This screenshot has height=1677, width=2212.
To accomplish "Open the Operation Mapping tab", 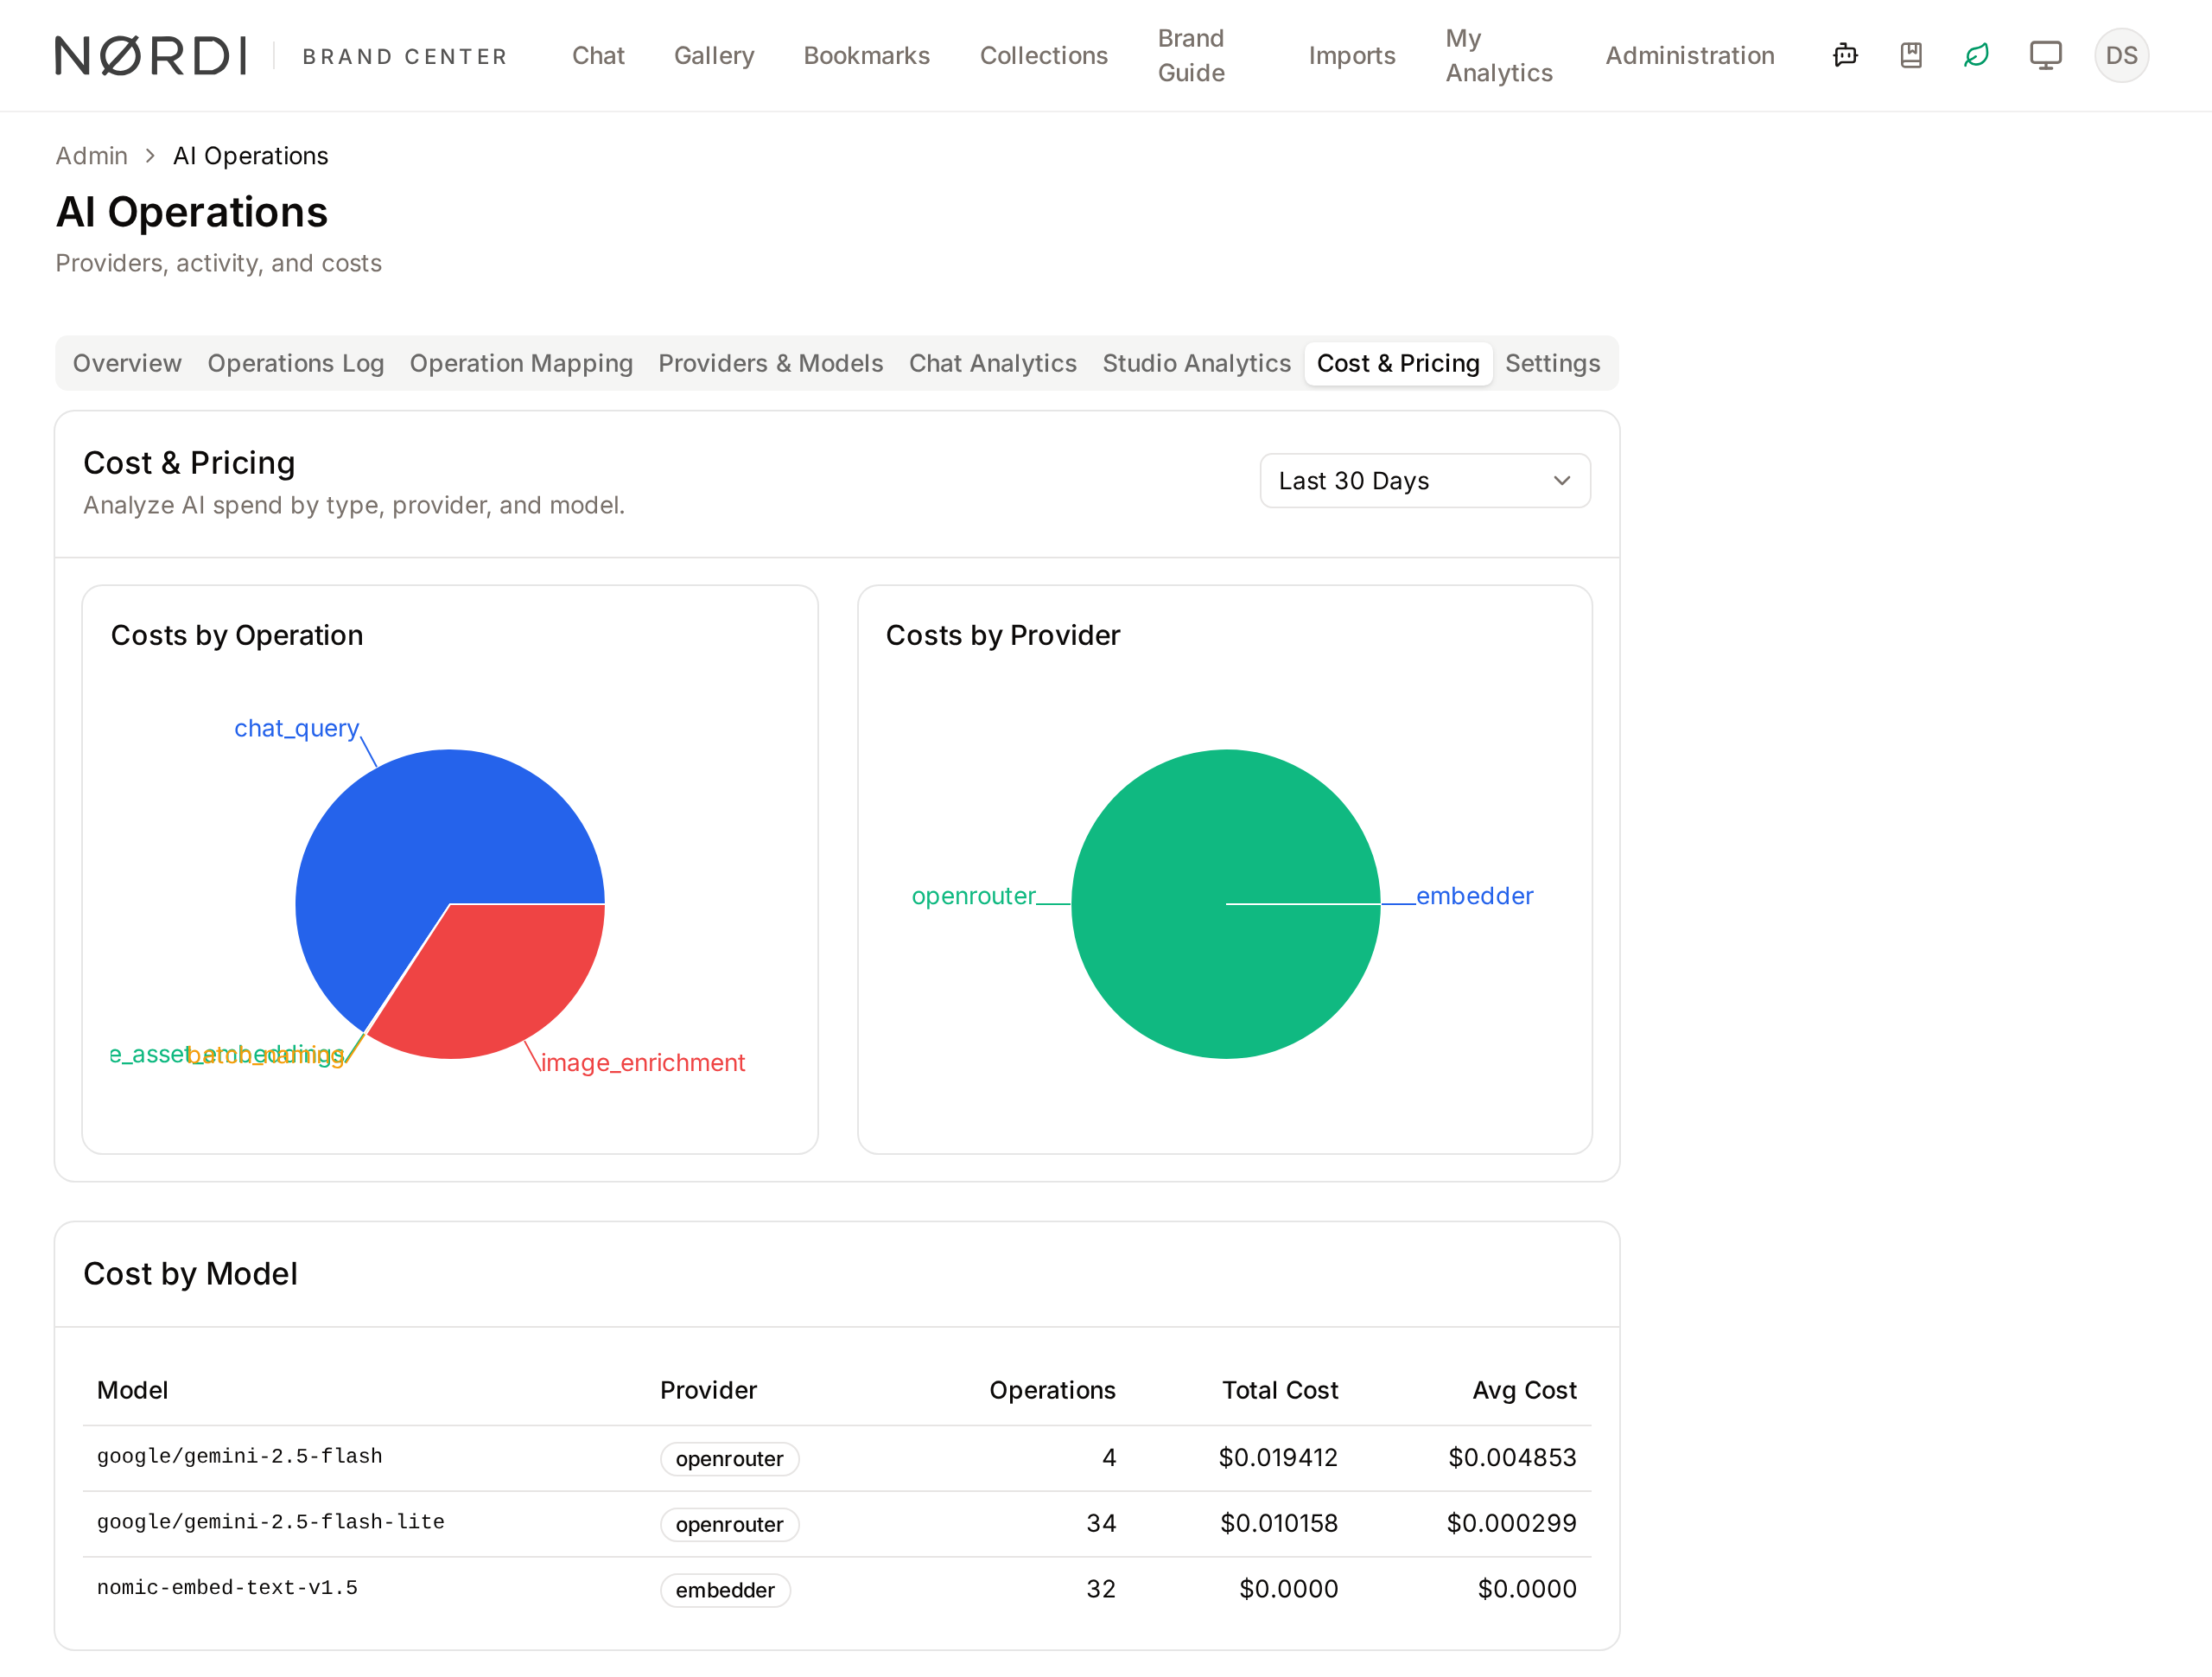I will click(521, 363).
